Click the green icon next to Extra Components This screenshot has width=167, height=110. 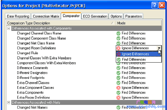coord(118,93)
